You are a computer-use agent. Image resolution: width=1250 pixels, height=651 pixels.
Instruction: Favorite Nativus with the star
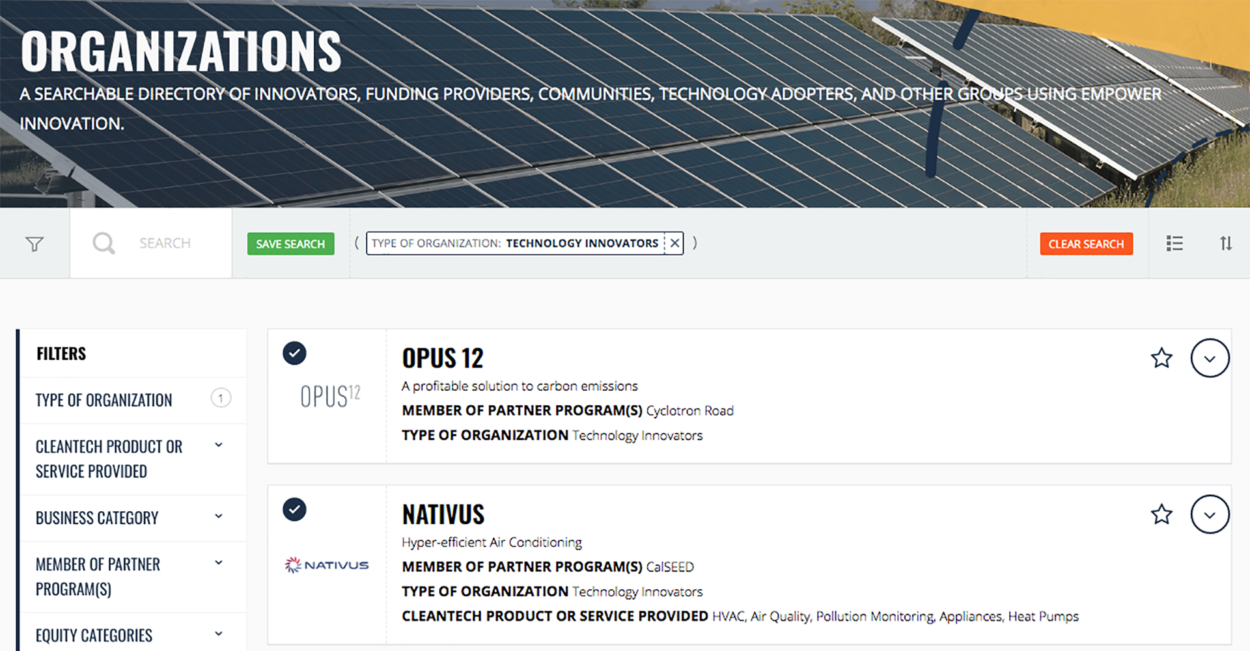point(1161,514)
